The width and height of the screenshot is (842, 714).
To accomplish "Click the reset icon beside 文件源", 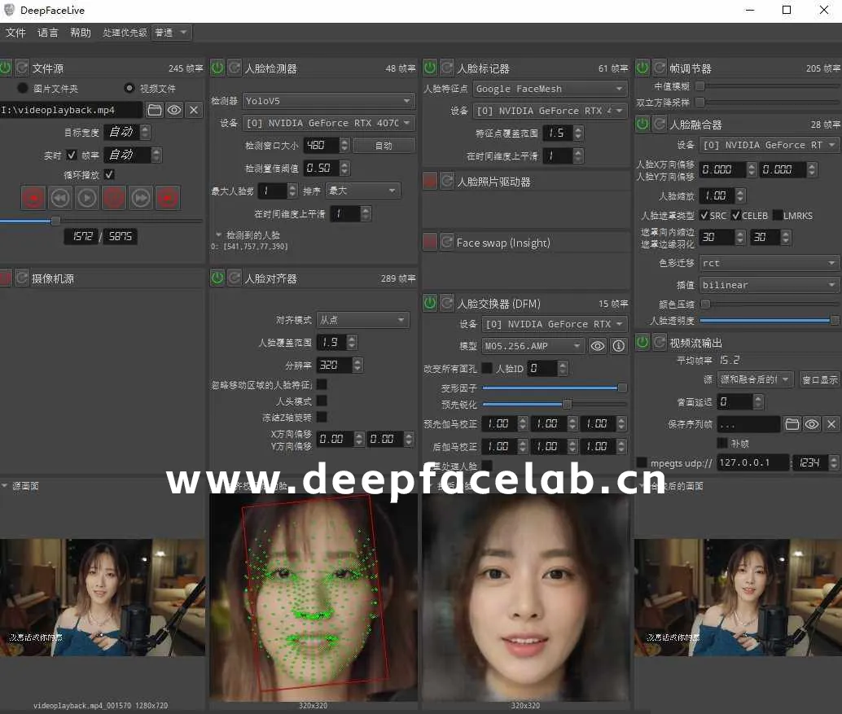I will coord(21,68).
